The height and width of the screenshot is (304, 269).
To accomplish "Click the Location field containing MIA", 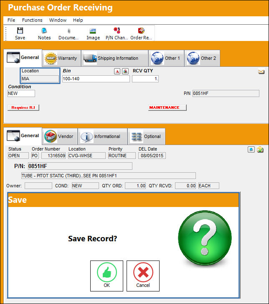I will 40,79.
